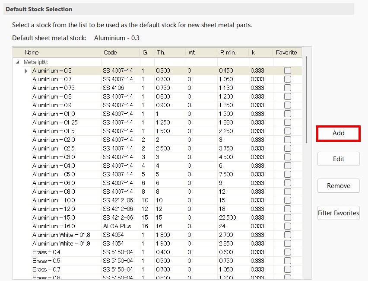Tick the Favorite box for Aluminium – 0.7
Viewport: 368px width, 281px height.
click(x=288, y=79)
